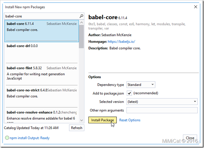Toggle Add to package.json checkbox

(129, 93)
